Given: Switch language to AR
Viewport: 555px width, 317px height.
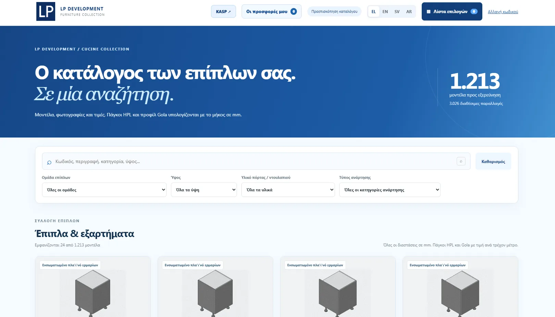Looking at the screenshot, I should (x=409, y=12).
